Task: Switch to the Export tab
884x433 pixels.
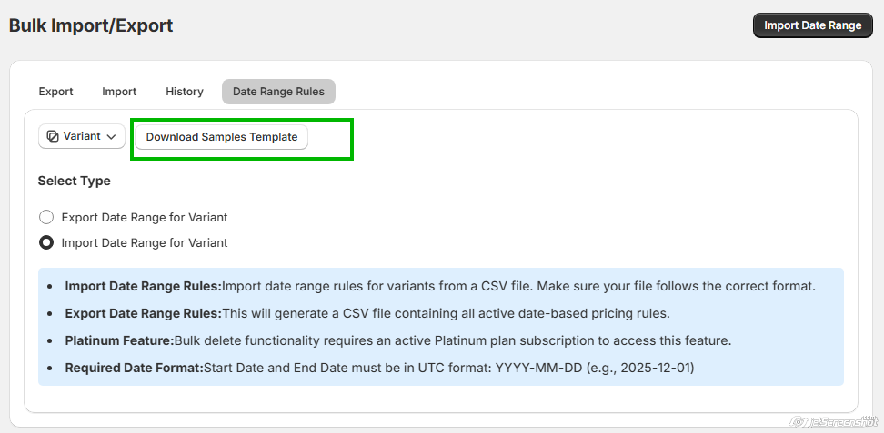Action: [x=55, y=92]
